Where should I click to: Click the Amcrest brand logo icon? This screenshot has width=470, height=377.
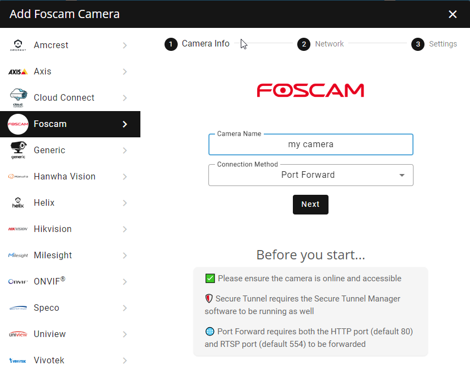tap(18, 45)
